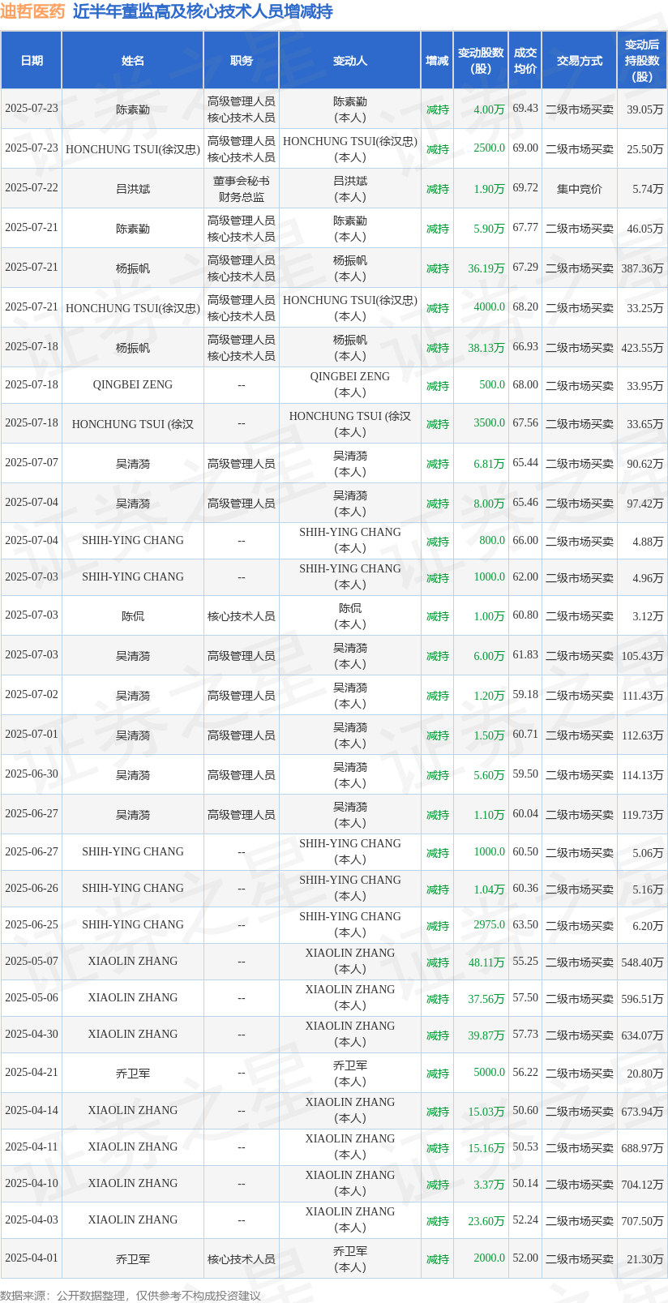
Task: Click the post-change holding 387.36万
Action: pyautogui.click(x=642, y=268)
